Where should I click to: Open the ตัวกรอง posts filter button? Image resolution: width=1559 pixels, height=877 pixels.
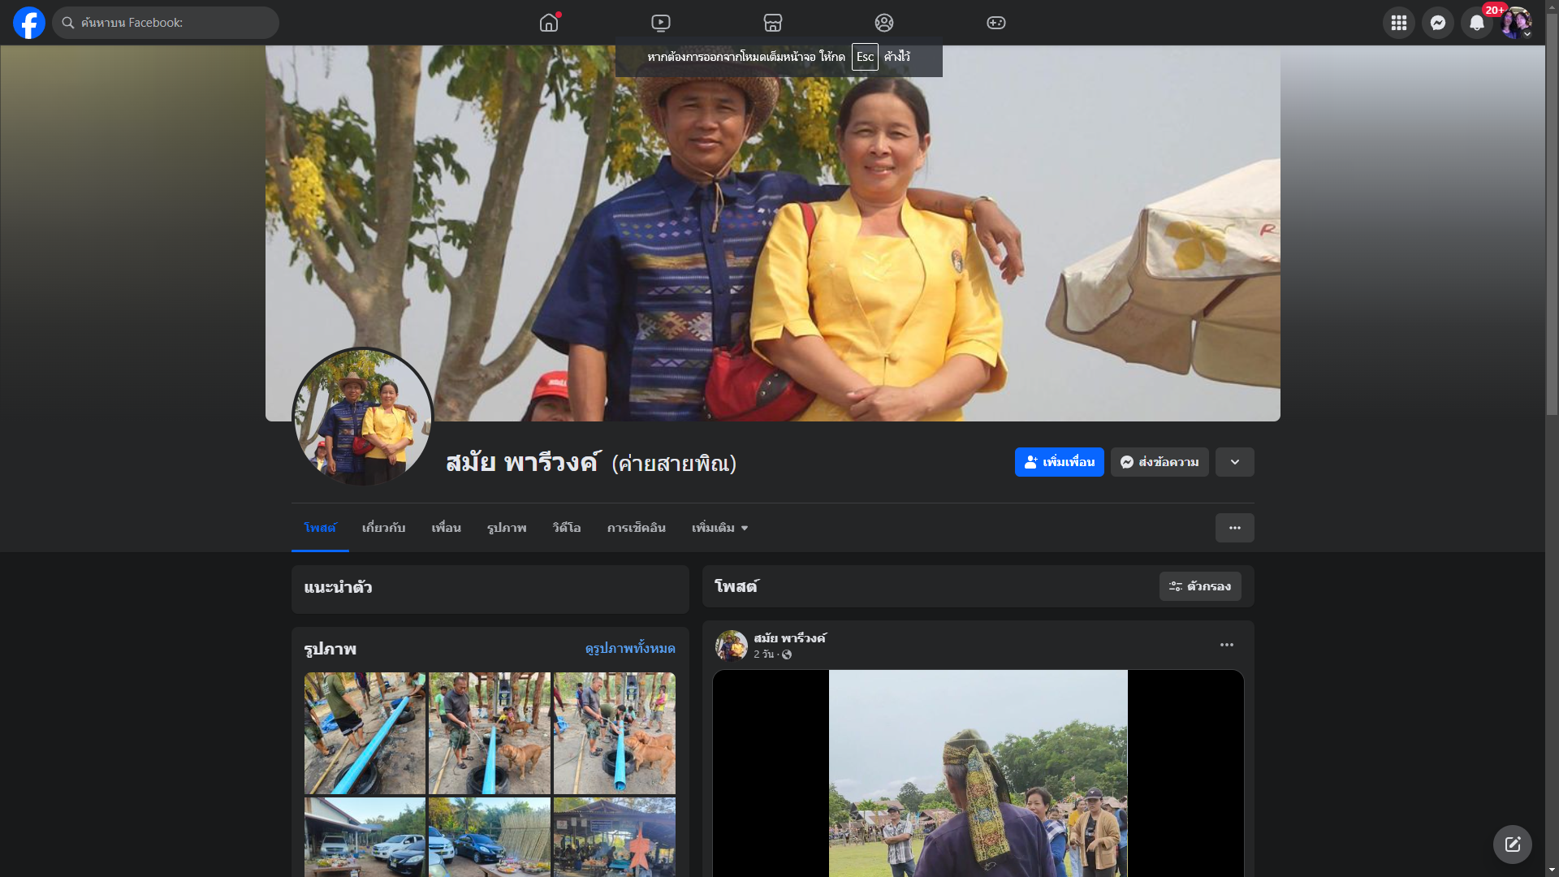coord(1199,586)
